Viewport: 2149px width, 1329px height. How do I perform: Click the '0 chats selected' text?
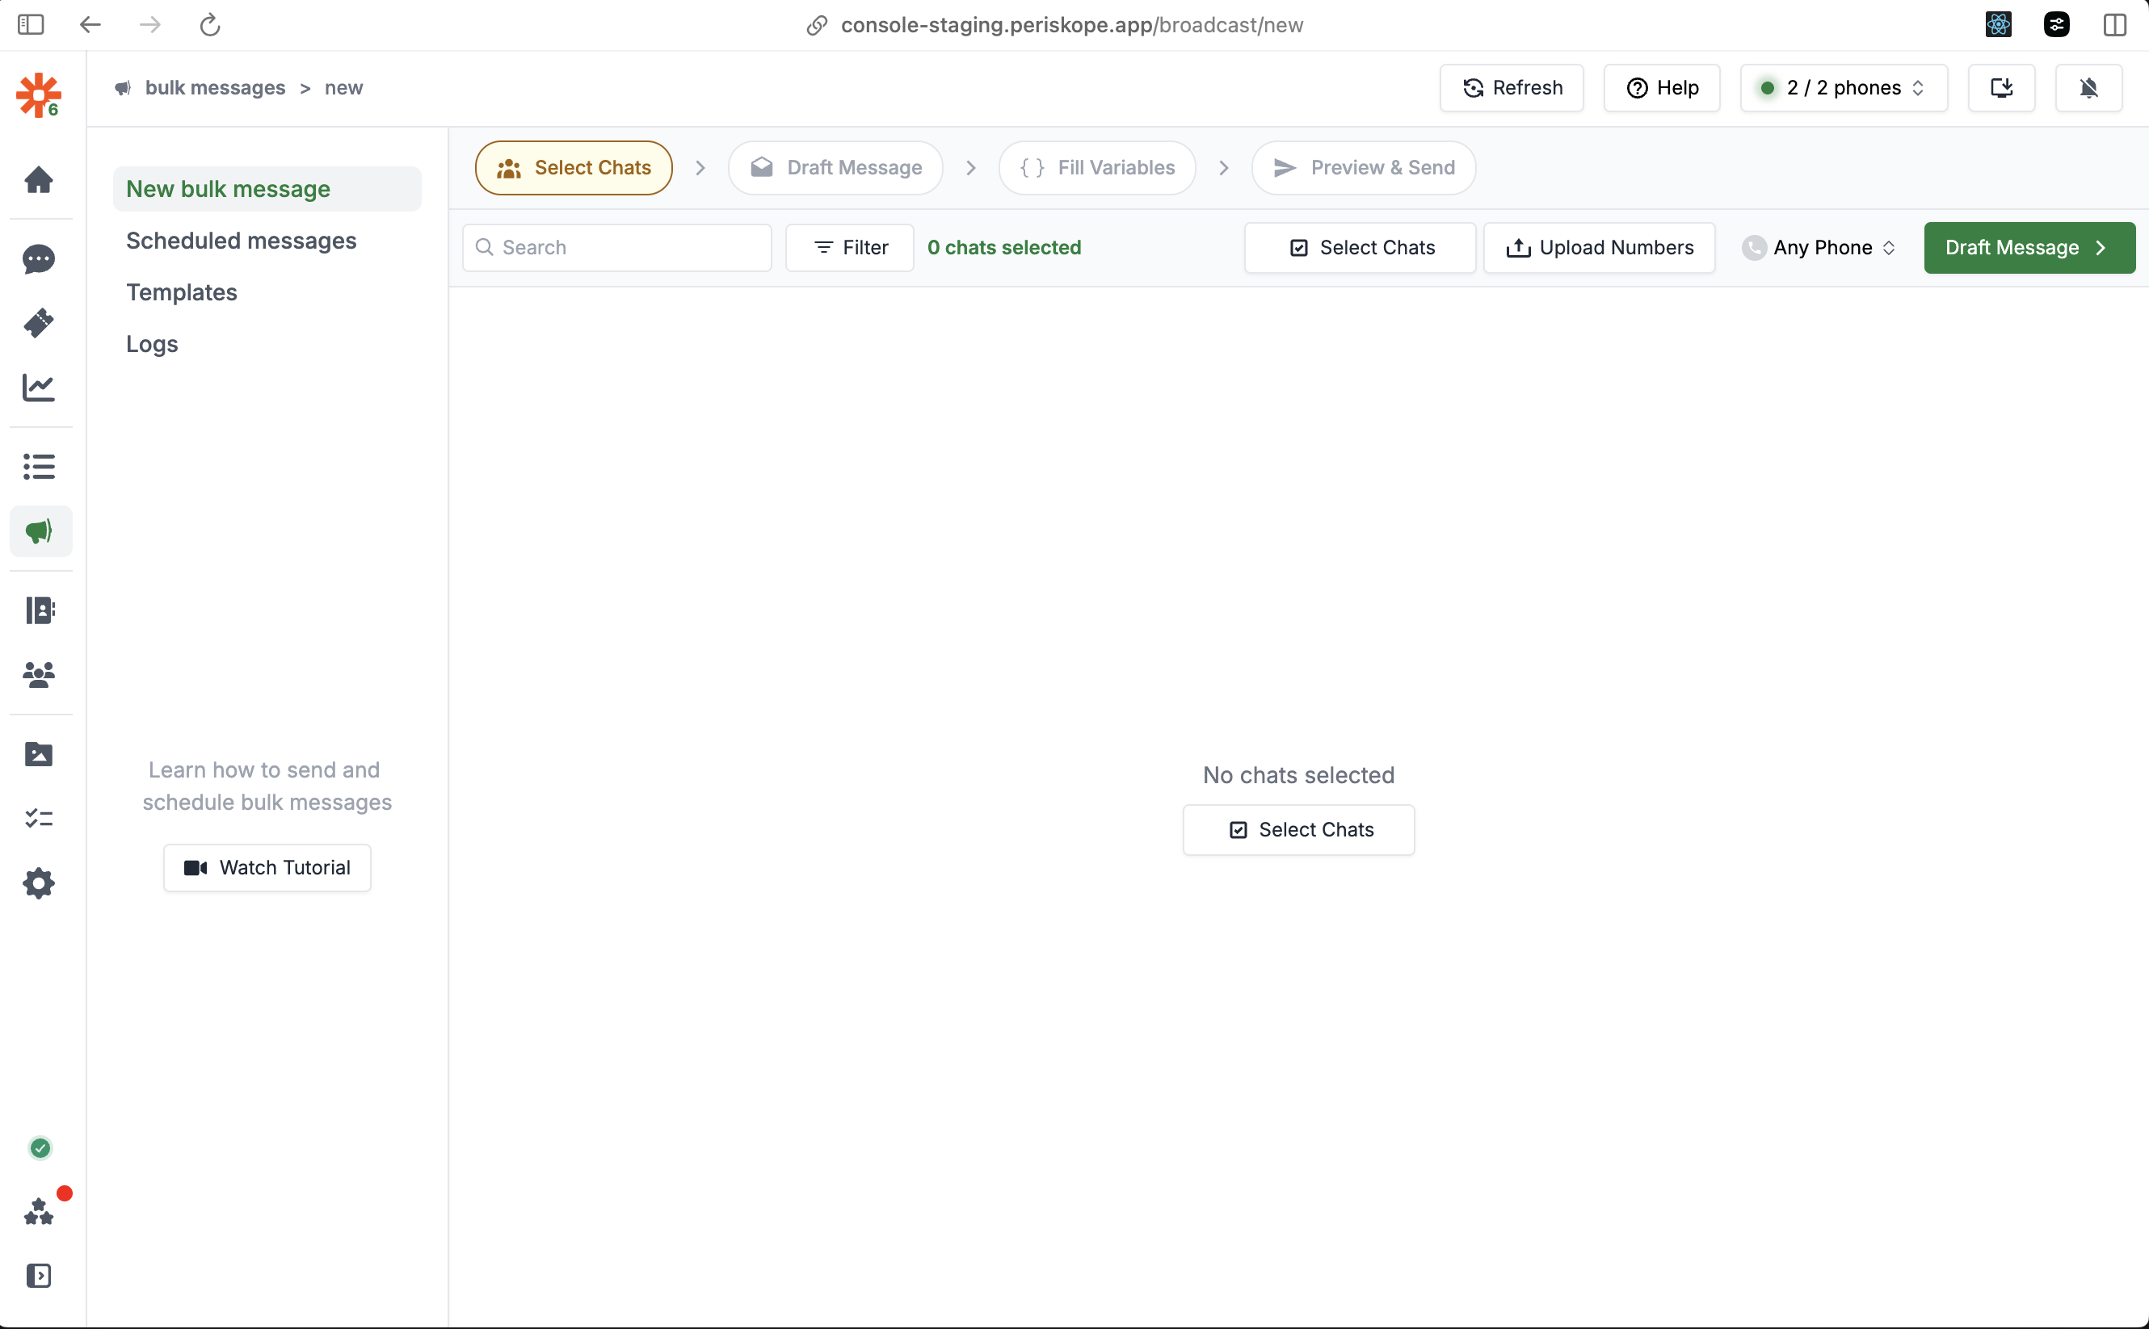(x=1004, y=248)
